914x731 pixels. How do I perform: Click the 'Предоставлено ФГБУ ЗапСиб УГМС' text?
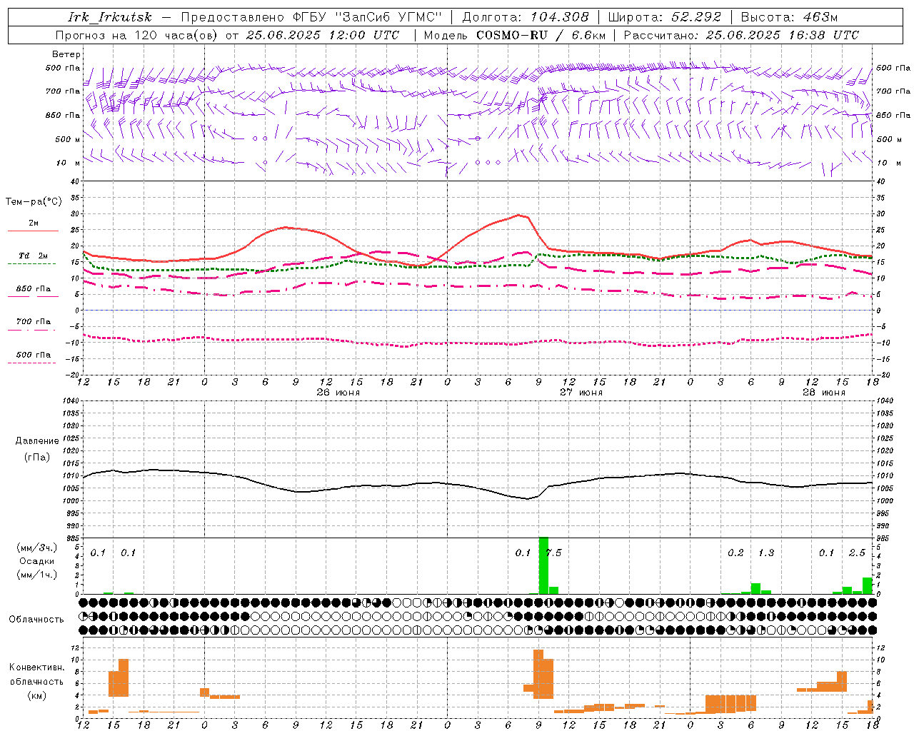(312, 17)
